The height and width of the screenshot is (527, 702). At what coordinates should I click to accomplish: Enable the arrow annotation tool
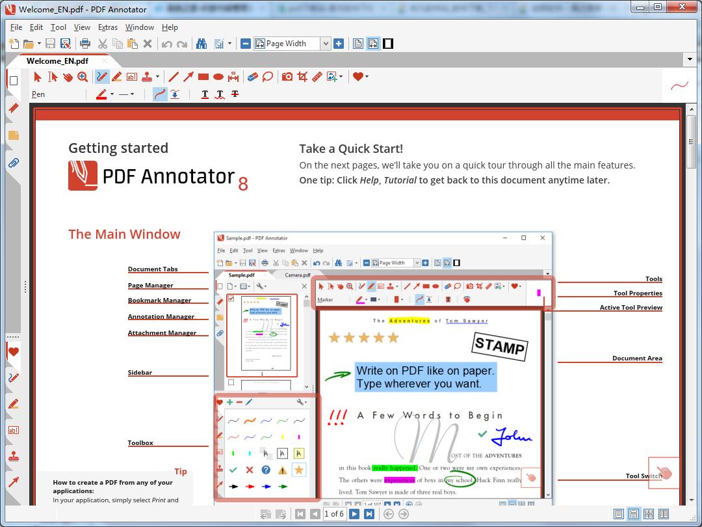point(188,76)
